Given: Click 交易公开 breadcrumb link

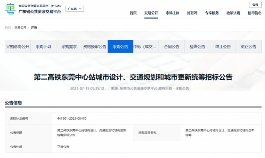Looking at the screenshot, I should click(x=20, y=27).
